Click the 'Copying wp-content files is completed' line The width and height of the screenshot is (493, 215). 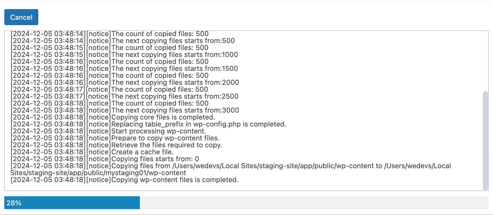[x=124, y=180]
